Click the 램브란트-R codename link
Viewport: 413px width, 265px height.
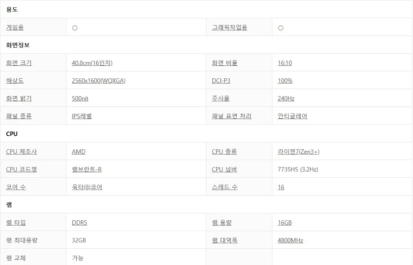pos(87,169)
